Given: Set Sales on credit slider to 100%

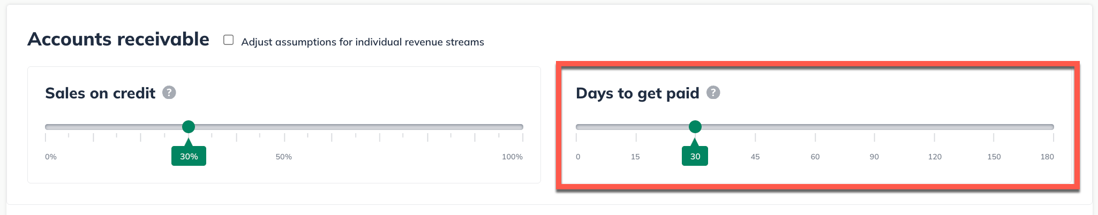Looking at the screenshot, I should coord(522,127).
